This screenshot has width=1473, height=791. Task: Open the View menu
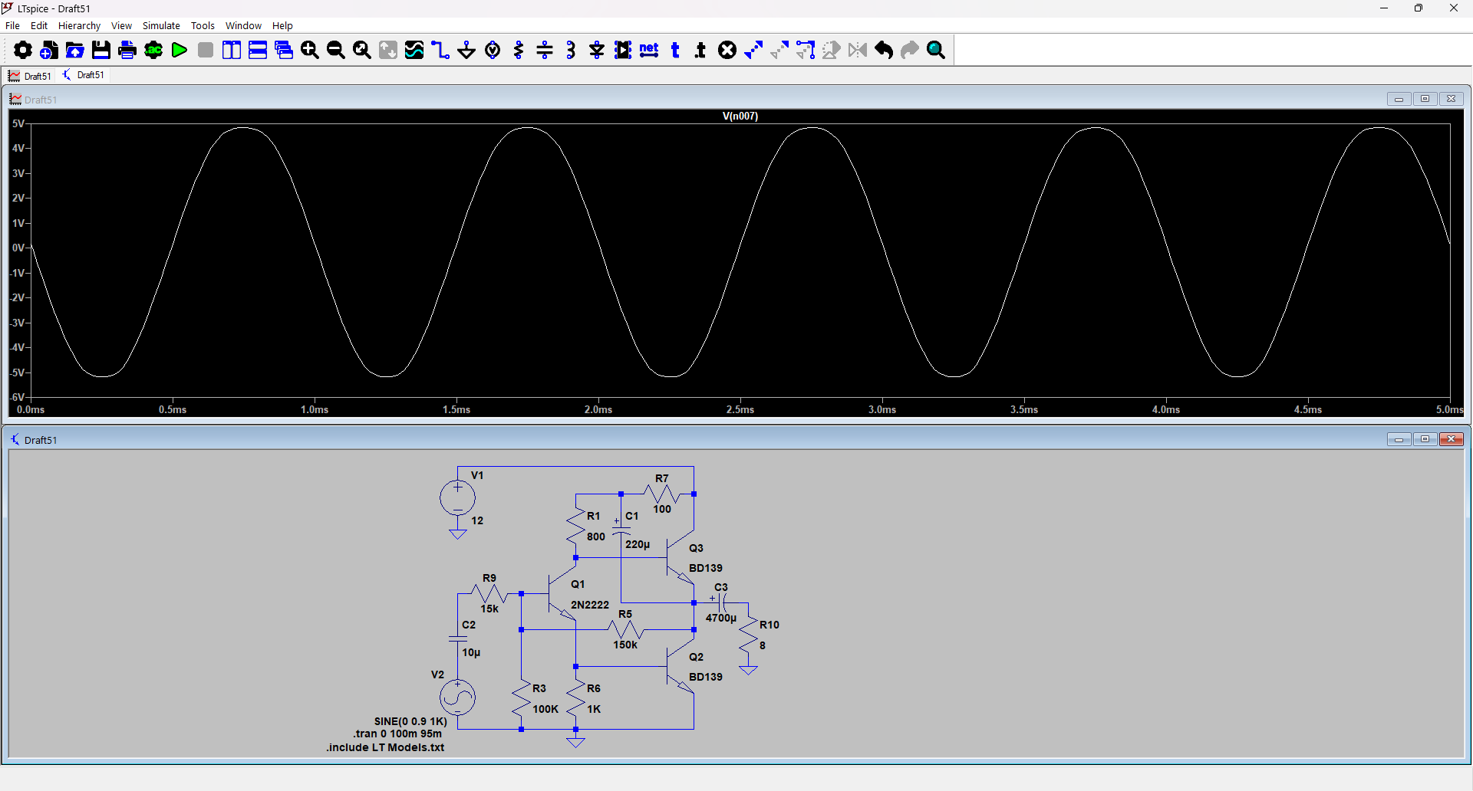click(x=121, y=25)
